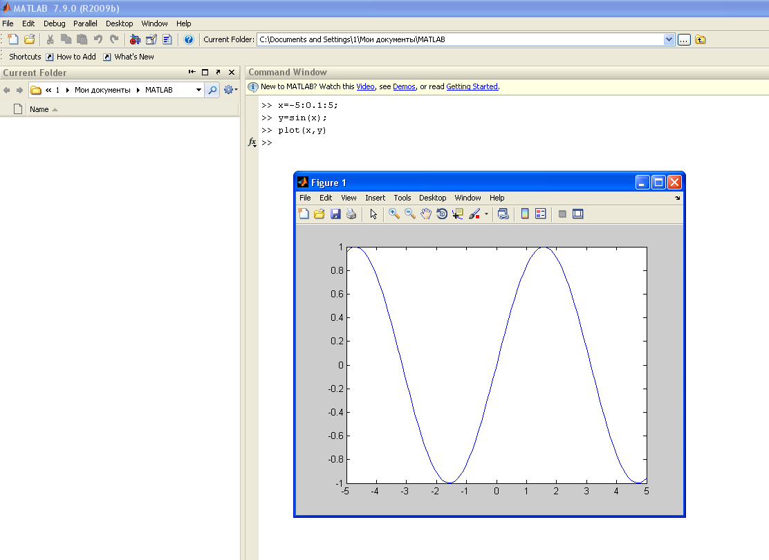Open the Figure 1 Insert menu
Image resolution: width=769 pixels, height=560 pixels.
[376, 198]
